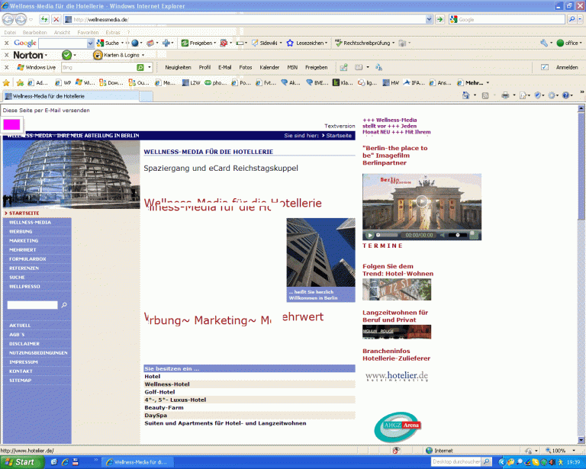Adjust the video player volume slider
This screenshot has height=469, width=586.
click(x=459, y=235)
